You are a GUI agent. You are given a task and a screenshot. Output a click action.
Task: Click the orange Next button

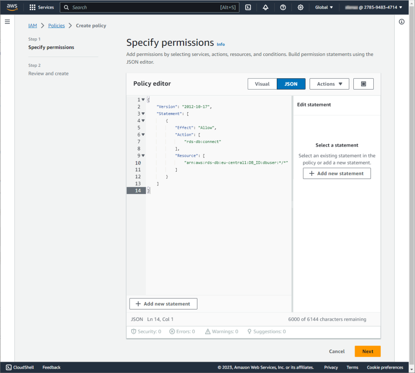[368, 351]
